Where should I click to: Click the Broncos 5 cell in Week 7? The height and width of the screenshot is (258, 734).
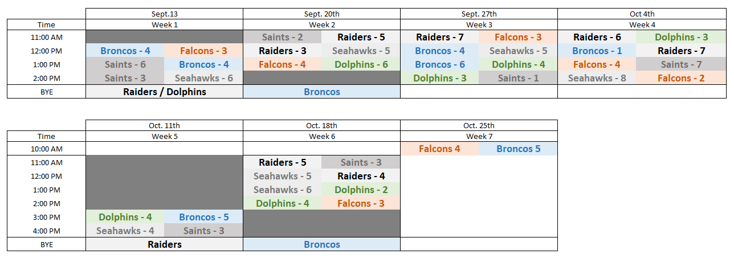(518, 149)
